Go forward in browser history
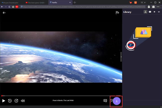The width and height of the screenshot is (162, 108). (x=6, y=7)
